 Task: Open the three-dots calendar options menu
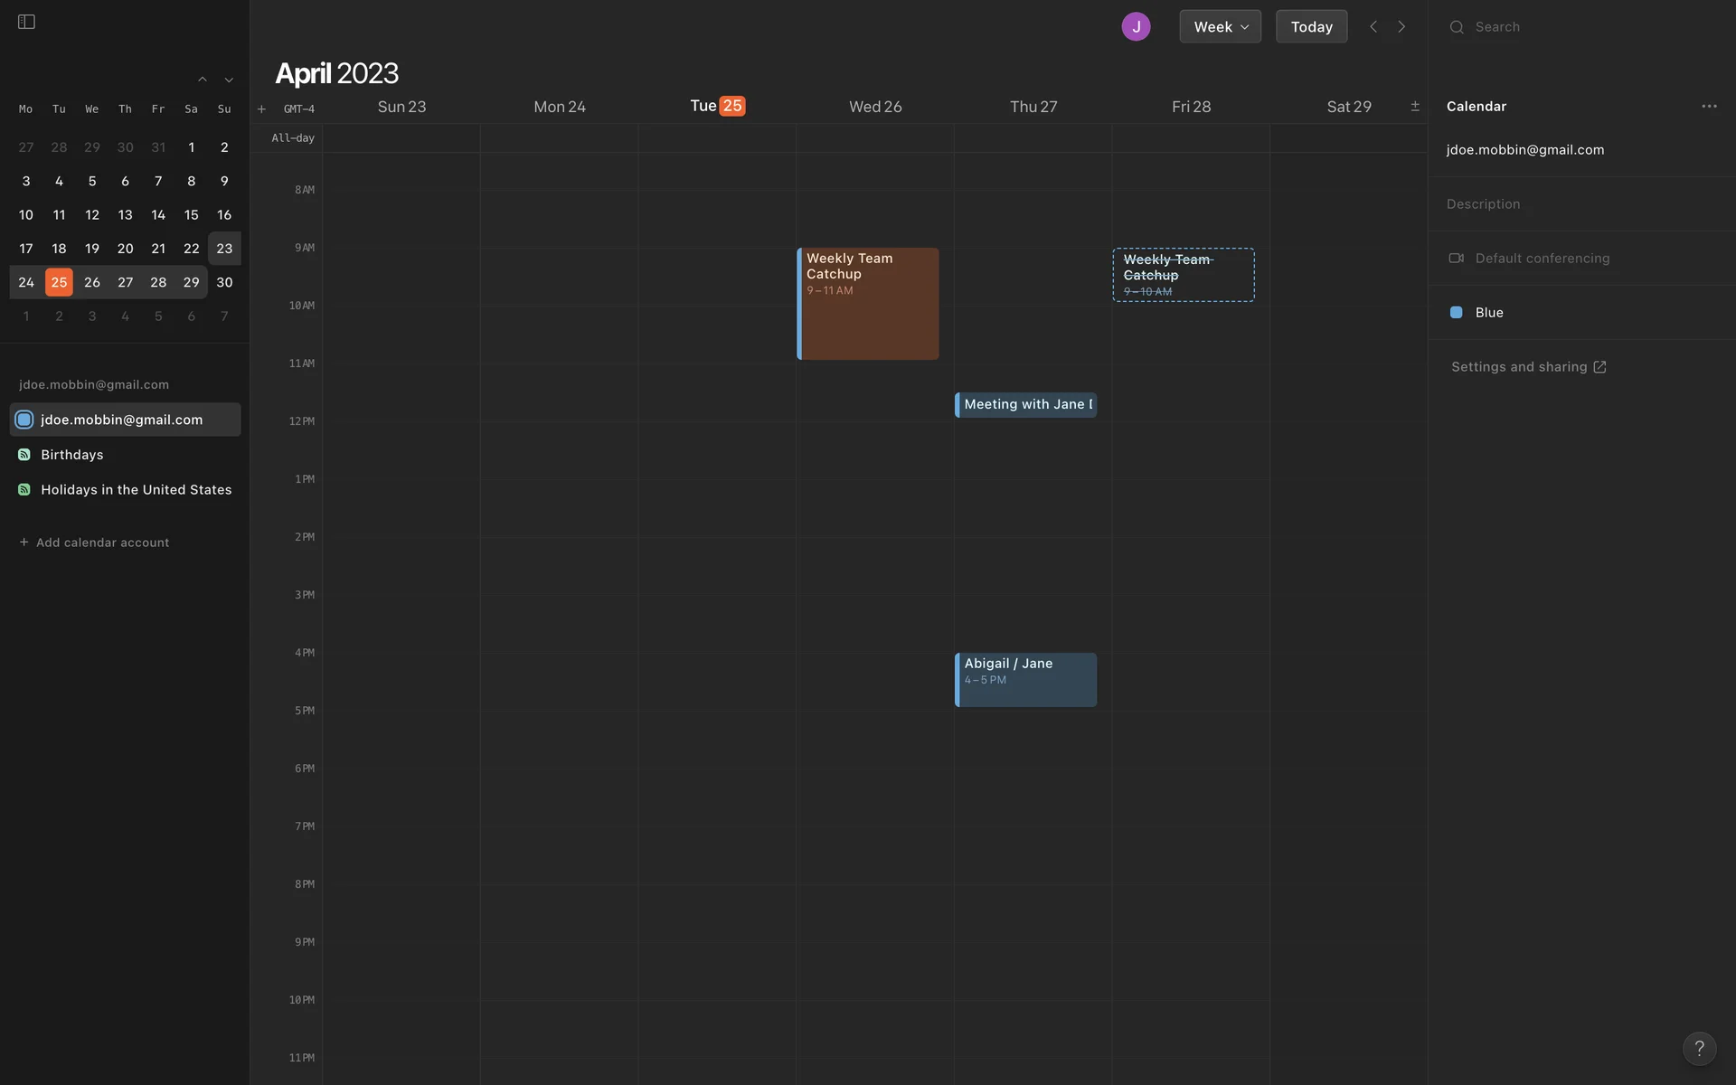pyautogui.click(x=1709, y=106)
